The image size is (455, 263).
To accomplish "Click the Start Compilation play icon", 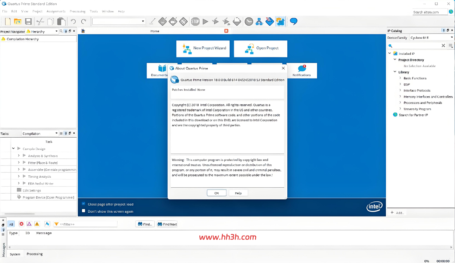I will 205,22.
